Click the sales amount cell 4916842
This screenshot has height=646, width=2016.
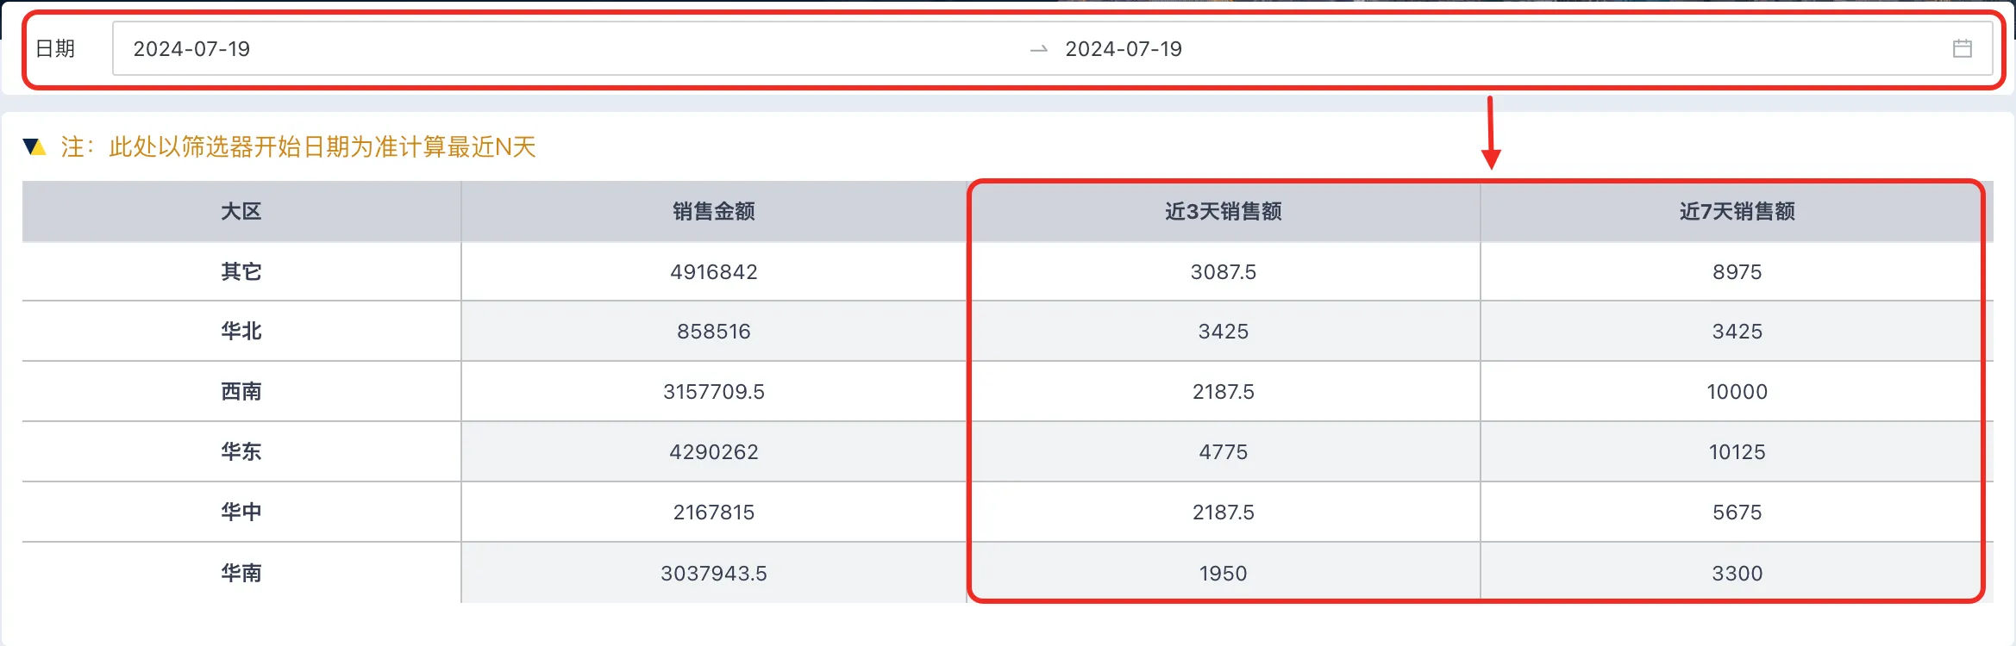(x=714, y=272)
